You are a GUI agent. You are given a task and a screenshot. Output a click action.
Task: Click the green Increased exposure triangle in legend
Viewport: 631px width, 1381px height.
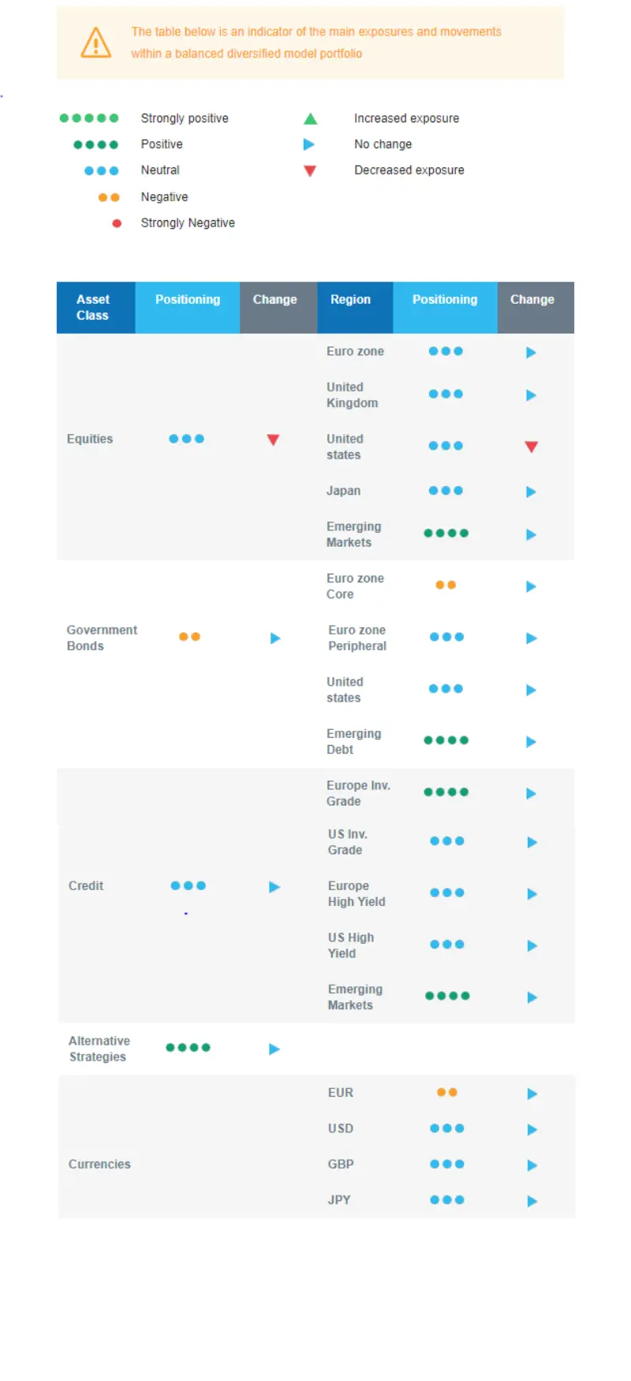pos(311,118)
